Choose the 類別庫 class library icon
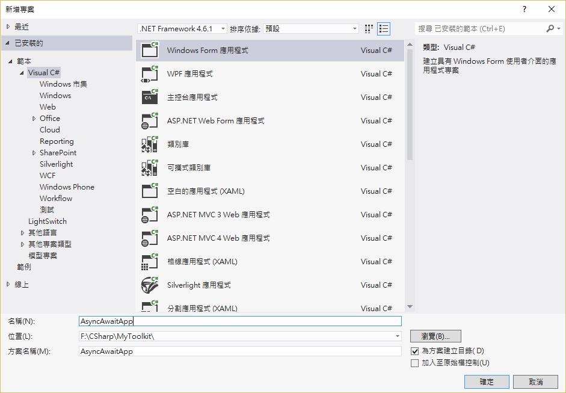Image resolution: width=566 pixels, height=393 pixels. point(150,144)
